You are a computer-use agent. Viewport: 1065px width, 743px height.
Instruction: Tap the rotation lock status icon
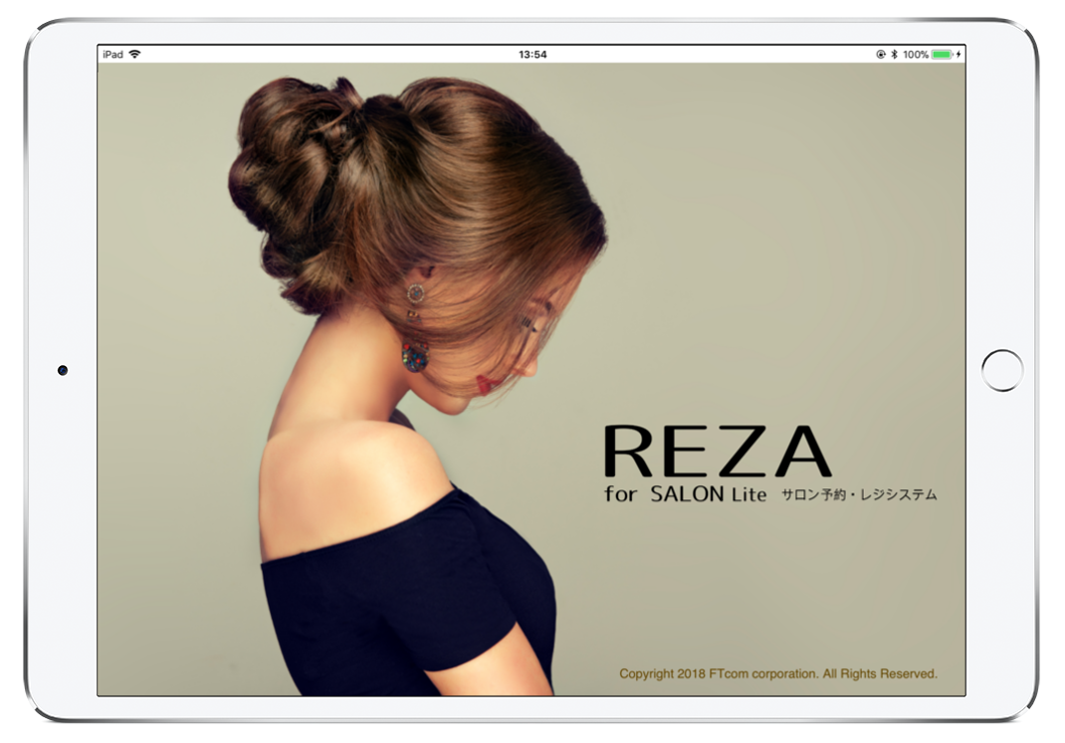(881, 55)
